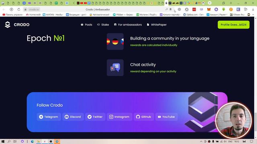Click the presenter webcam thumbnail

(233, 120)
